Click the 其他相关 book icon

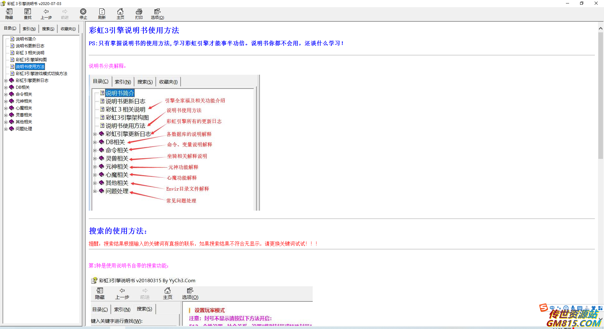12,122
